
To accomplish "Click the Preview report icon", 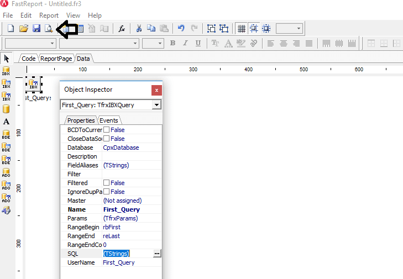I will click(49, 28).
